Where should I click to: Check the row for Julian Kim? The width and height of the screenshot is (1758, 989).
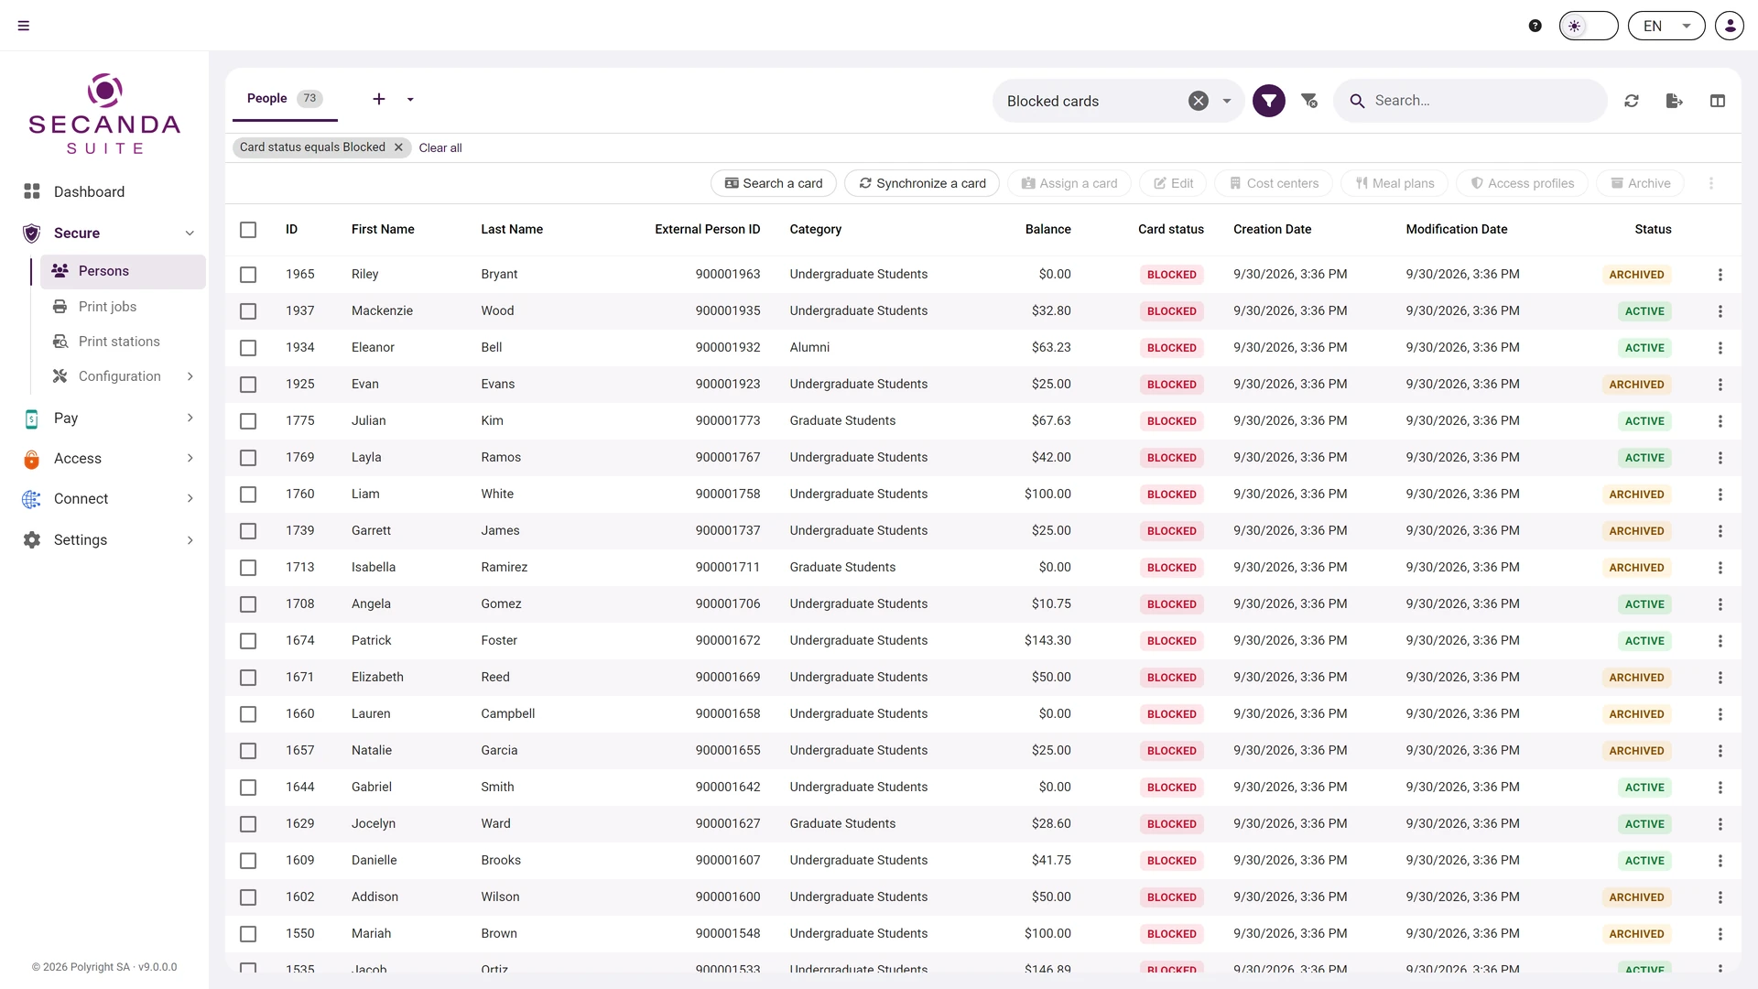coord(248,421)
